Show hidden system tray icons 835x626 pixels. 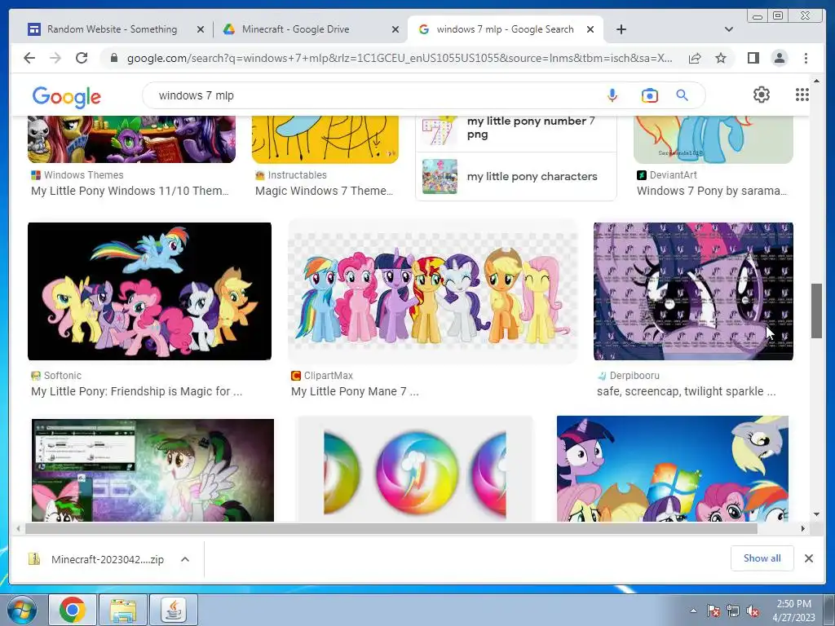(693, 611)
